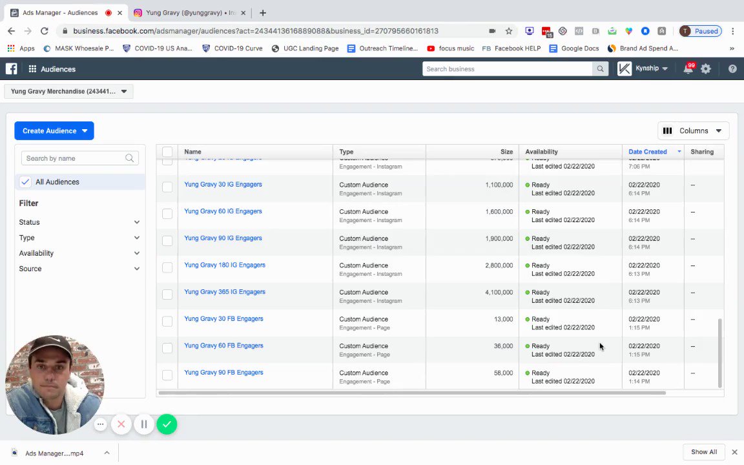Open the COVID-19 Curve bookmark

[232, 48]
